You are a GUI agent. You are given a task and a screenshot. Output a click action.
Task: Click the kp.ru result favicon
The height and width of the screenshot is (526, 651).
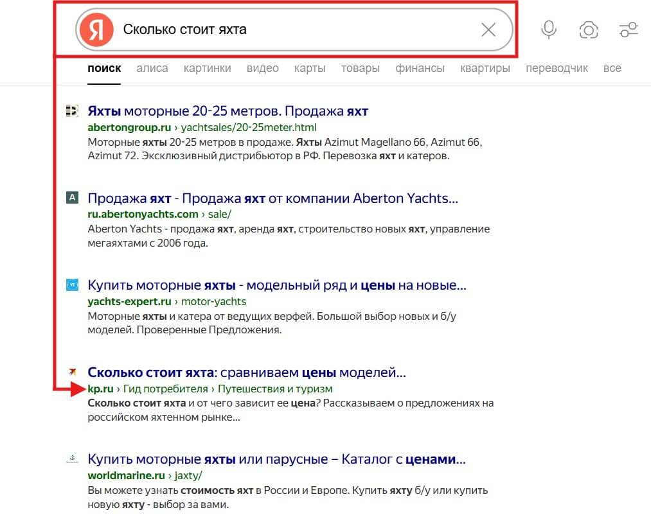[x=72, y=372]
